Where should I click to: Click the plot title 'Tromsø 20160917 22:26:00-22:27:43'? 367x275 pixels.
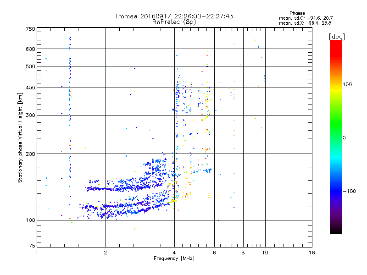point(174,16)
